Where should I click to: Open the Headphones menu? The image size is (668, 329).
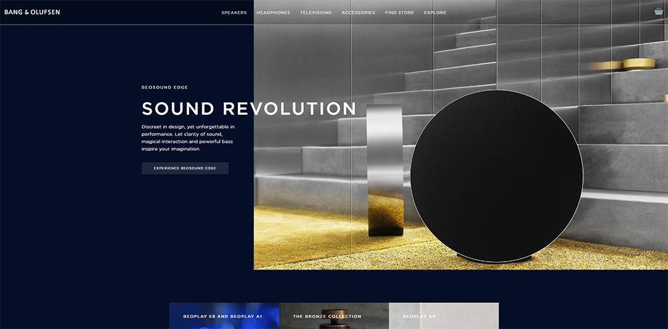click(x=273, y=13)
